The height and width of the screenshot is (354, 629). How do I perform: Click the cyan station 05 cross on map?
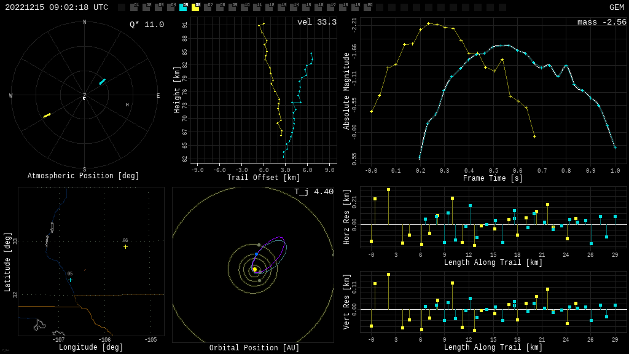tap(70, 280)
